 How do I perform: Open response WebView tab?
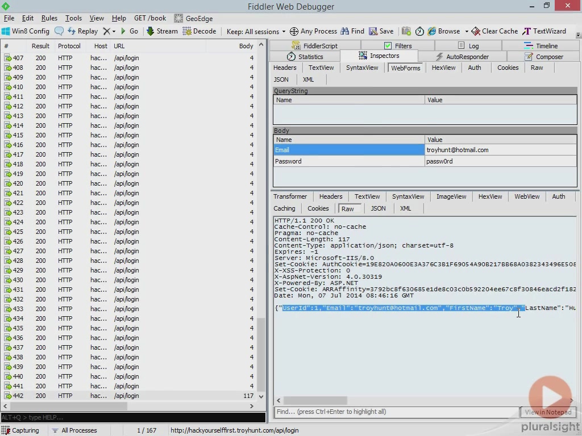point(527,196)
